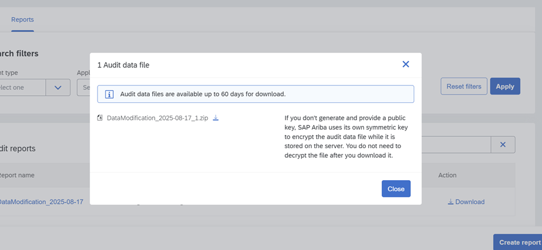
Task: Open the Application filter select field
Action: pos(84,87)
